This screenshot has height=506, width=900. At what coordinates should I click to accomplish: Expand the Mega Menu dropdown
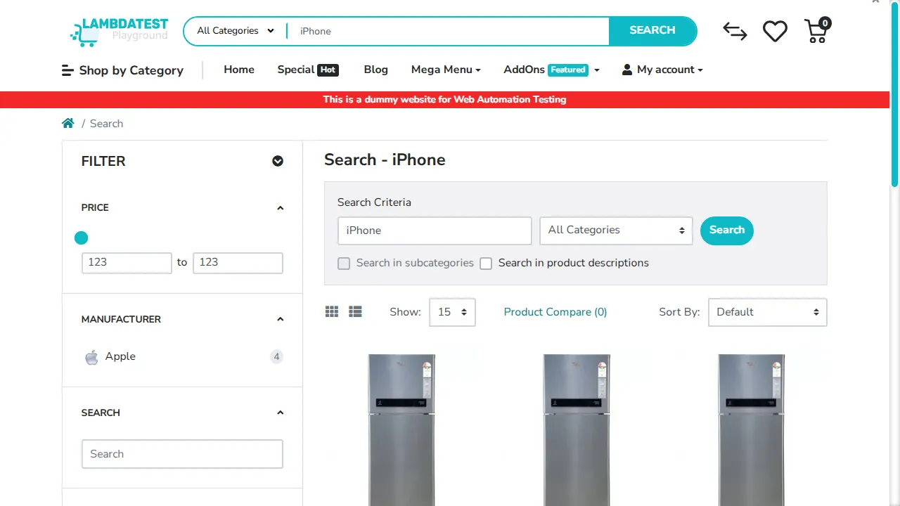(446, 70)
